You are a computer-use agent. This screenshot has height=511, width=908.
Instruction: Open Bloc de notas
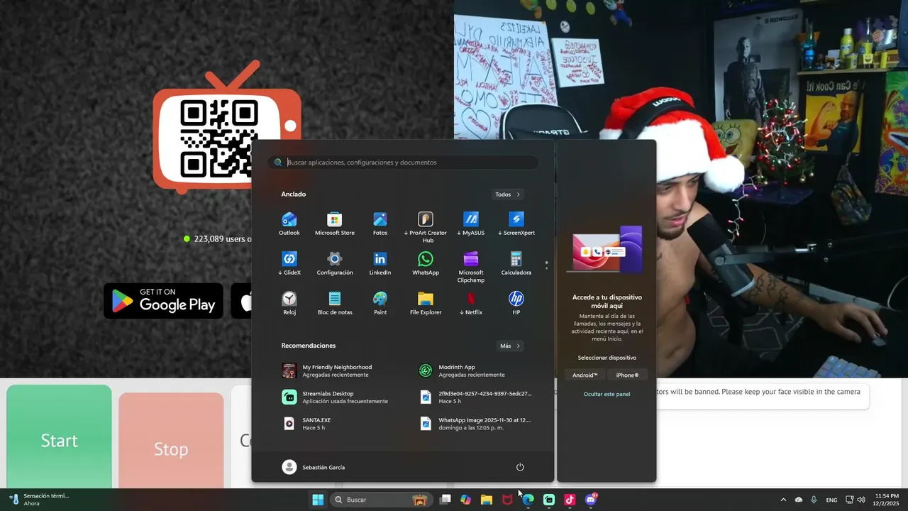335,303
